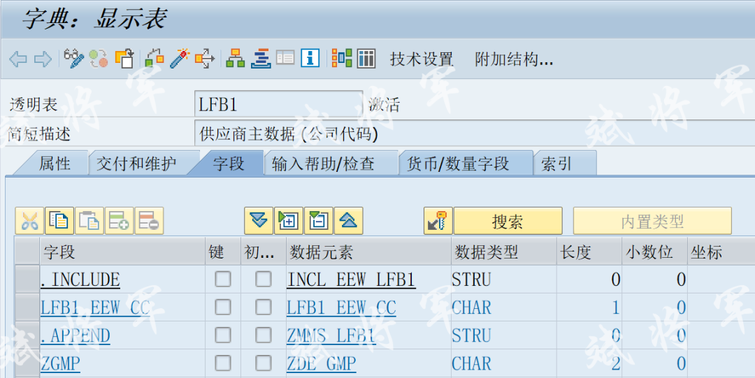Click the 内置类型 button
Image resolution: width=755 pixels, height=378 pixels.
click(652, 221)
